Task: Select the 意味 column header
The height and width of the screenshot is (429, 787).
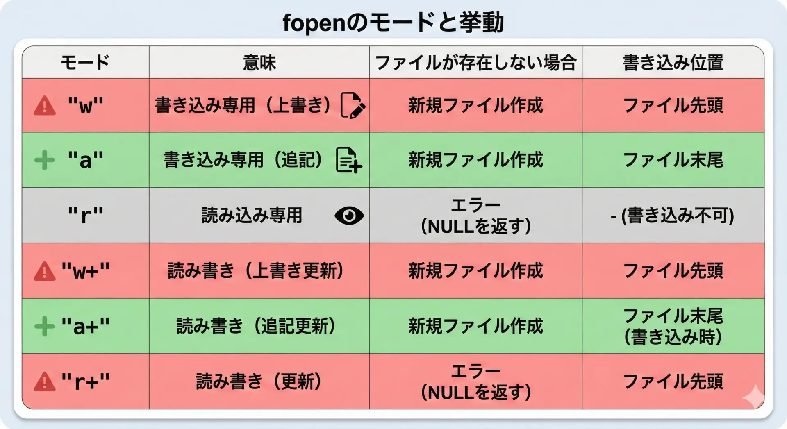Action: (259, 63)
